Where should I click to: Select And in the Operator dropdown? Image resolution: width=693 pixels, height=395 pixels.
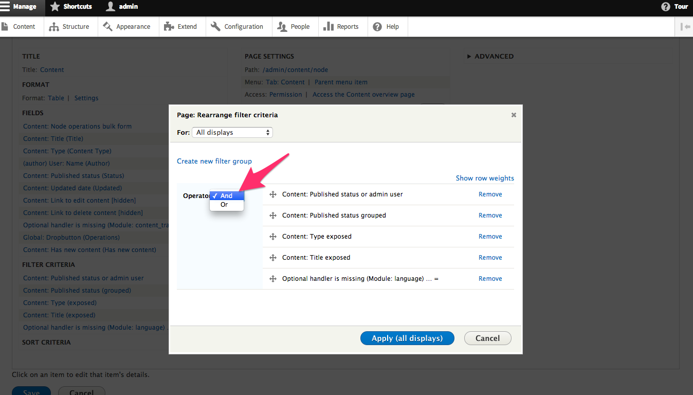[227, 196]
